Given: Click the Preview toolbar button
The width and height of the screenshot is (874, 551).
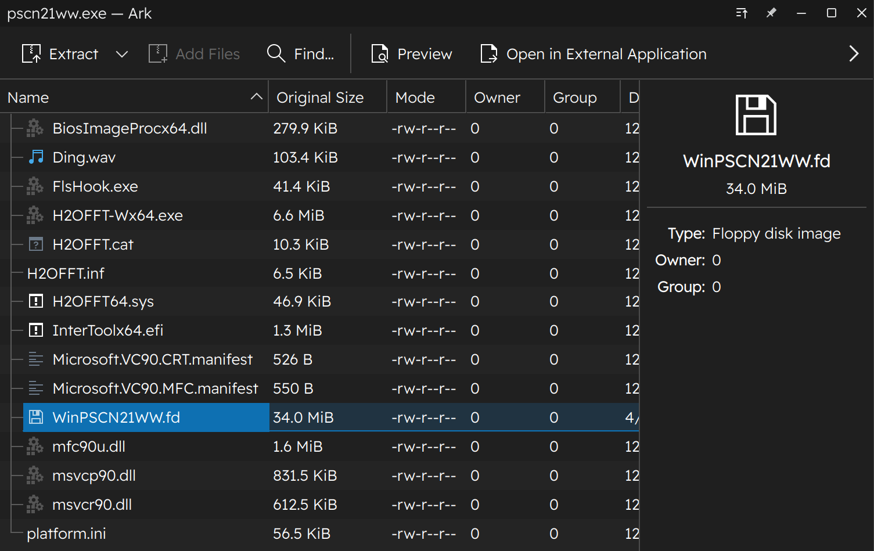Looking at the screenshot, I should pyautogui.click(x=412, y=54).
